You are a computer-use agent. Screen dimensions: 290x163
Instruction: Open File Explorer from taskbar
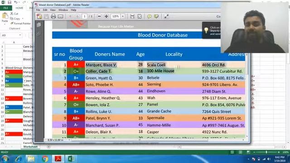click(31, 159)
